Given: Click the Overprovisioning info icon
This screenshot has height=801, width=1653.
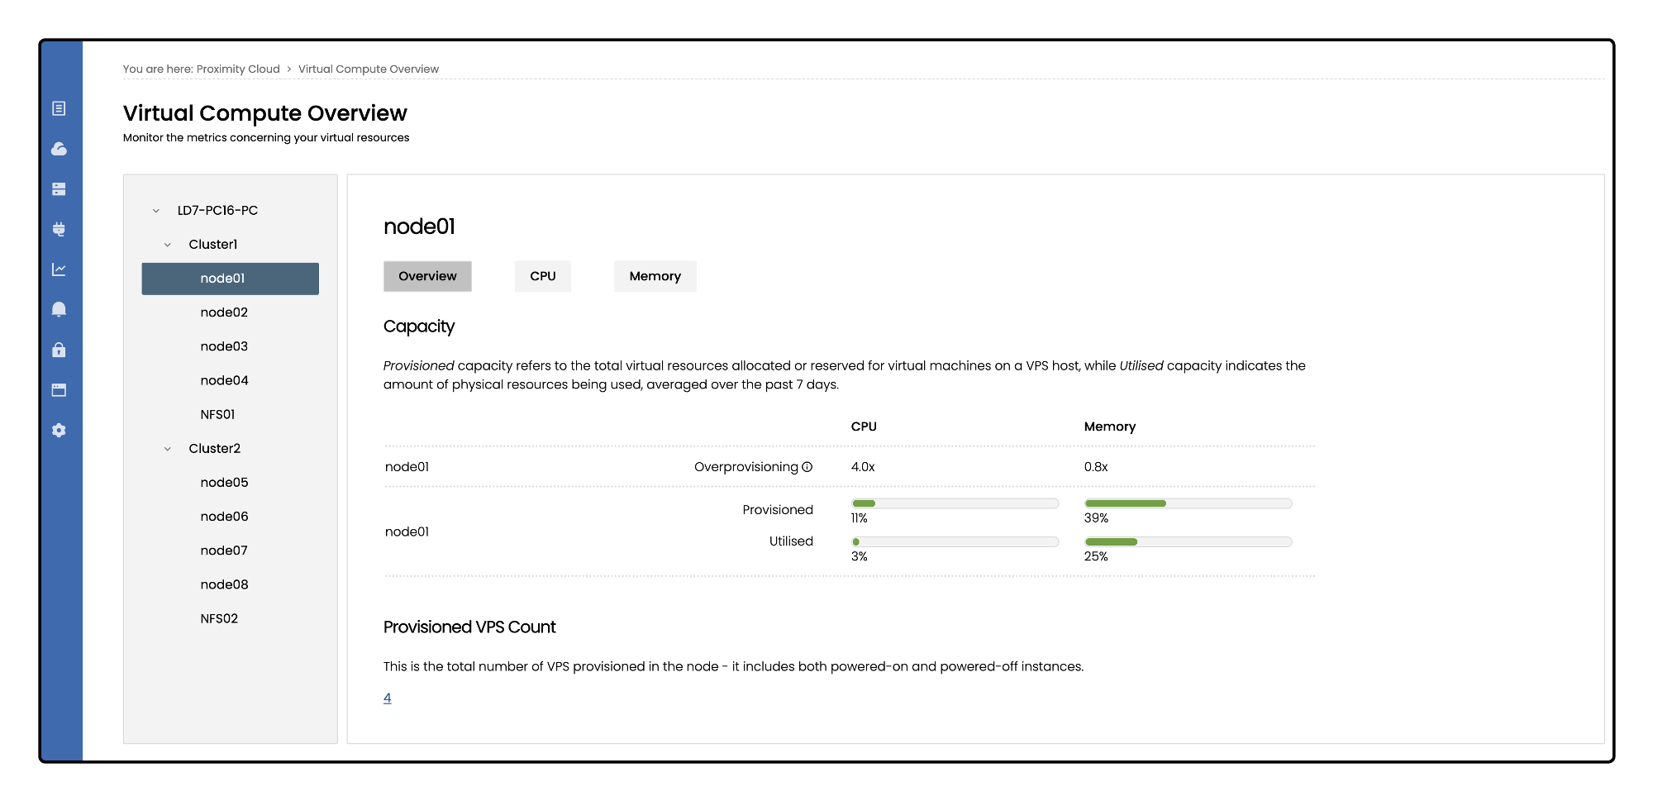Looking at the screenshot, I should point(807,467).
